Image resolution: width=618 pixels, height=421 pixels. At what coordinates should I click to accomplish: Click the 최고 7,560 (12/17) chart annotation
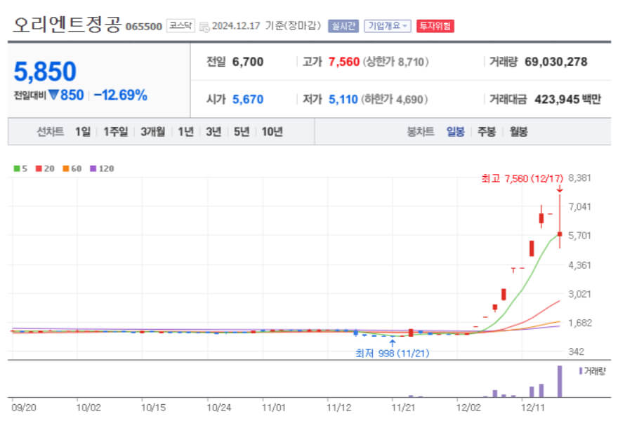click(x=522, y=178)
